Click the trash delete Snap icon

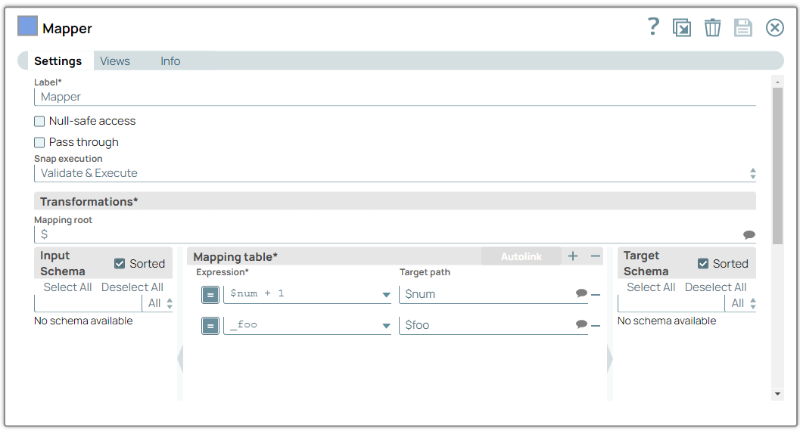[712, 28]
